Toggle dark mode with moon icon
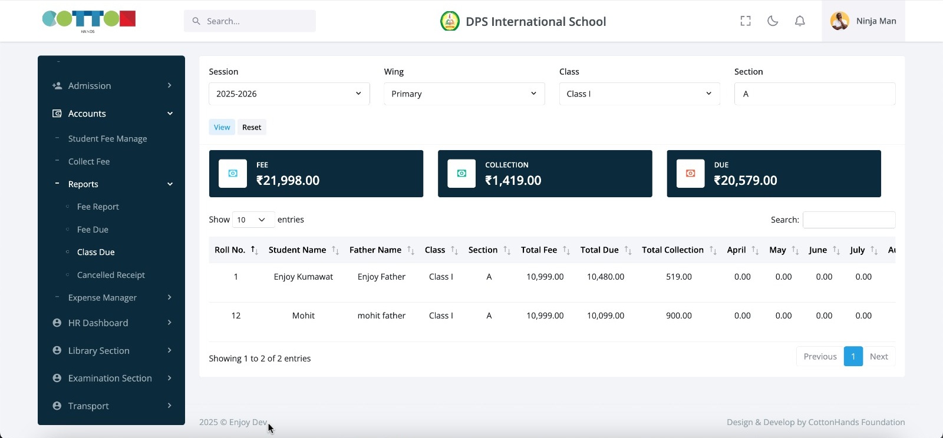Screen dimensions: 943x438 click(x=773, y=21)
